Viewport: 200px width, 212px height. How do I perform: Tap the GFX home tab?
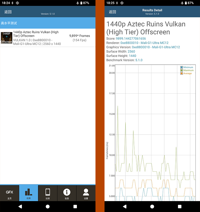click(10, 193)
